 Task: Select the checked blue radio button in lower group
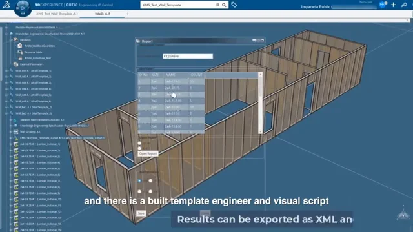(139, 180)
